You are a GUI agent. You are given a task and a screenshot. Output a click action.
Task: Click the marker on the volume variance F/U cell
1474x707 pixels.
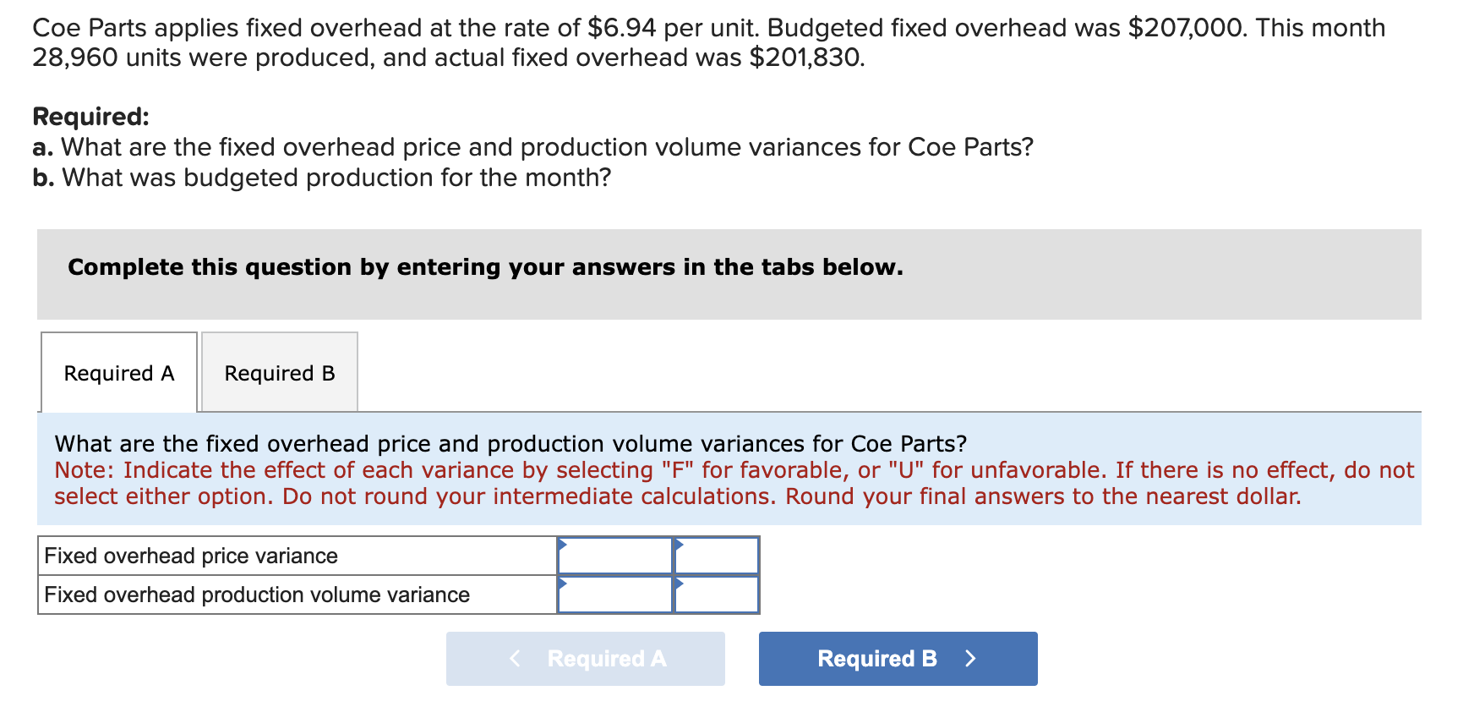pyautogui.click(x=676, y=584)
